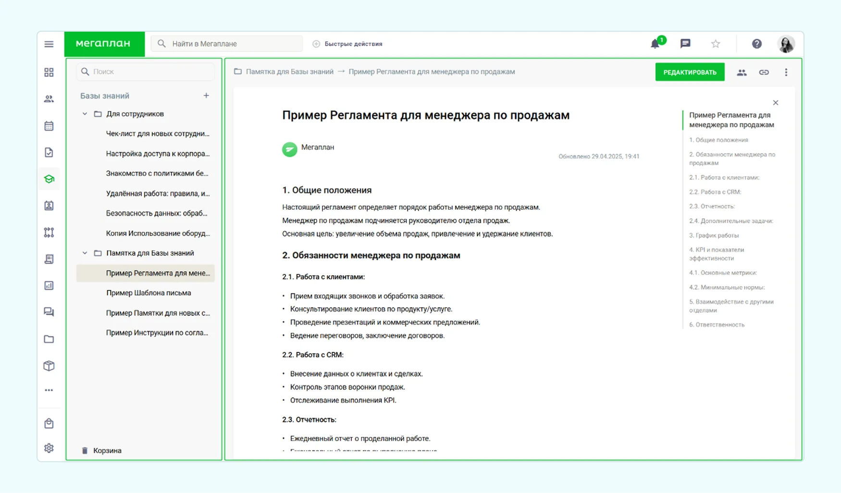Jump to 3. График работы in contents
Screen dimensions: 841x493
click(714, 236)
